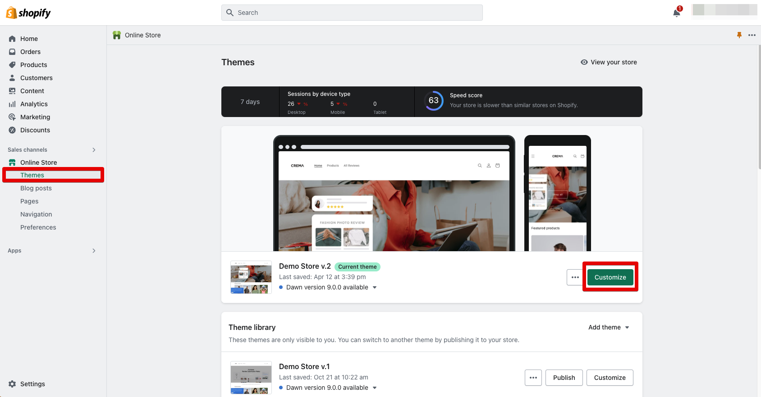
Task: Select Analytics in the sidebar
Action: click(34, 104)
